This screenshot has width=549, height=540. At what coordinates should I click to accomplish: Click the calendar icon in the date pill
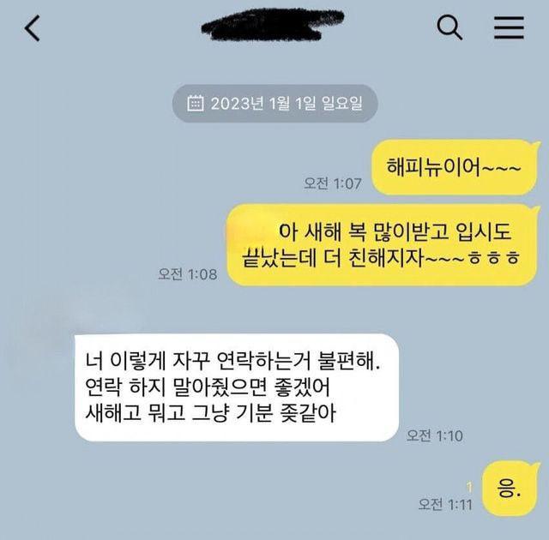pos(196,103)
